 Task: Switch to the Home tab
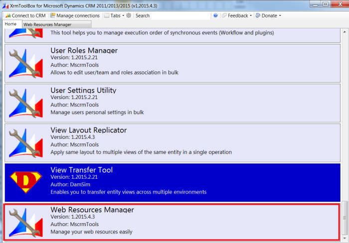10,24
